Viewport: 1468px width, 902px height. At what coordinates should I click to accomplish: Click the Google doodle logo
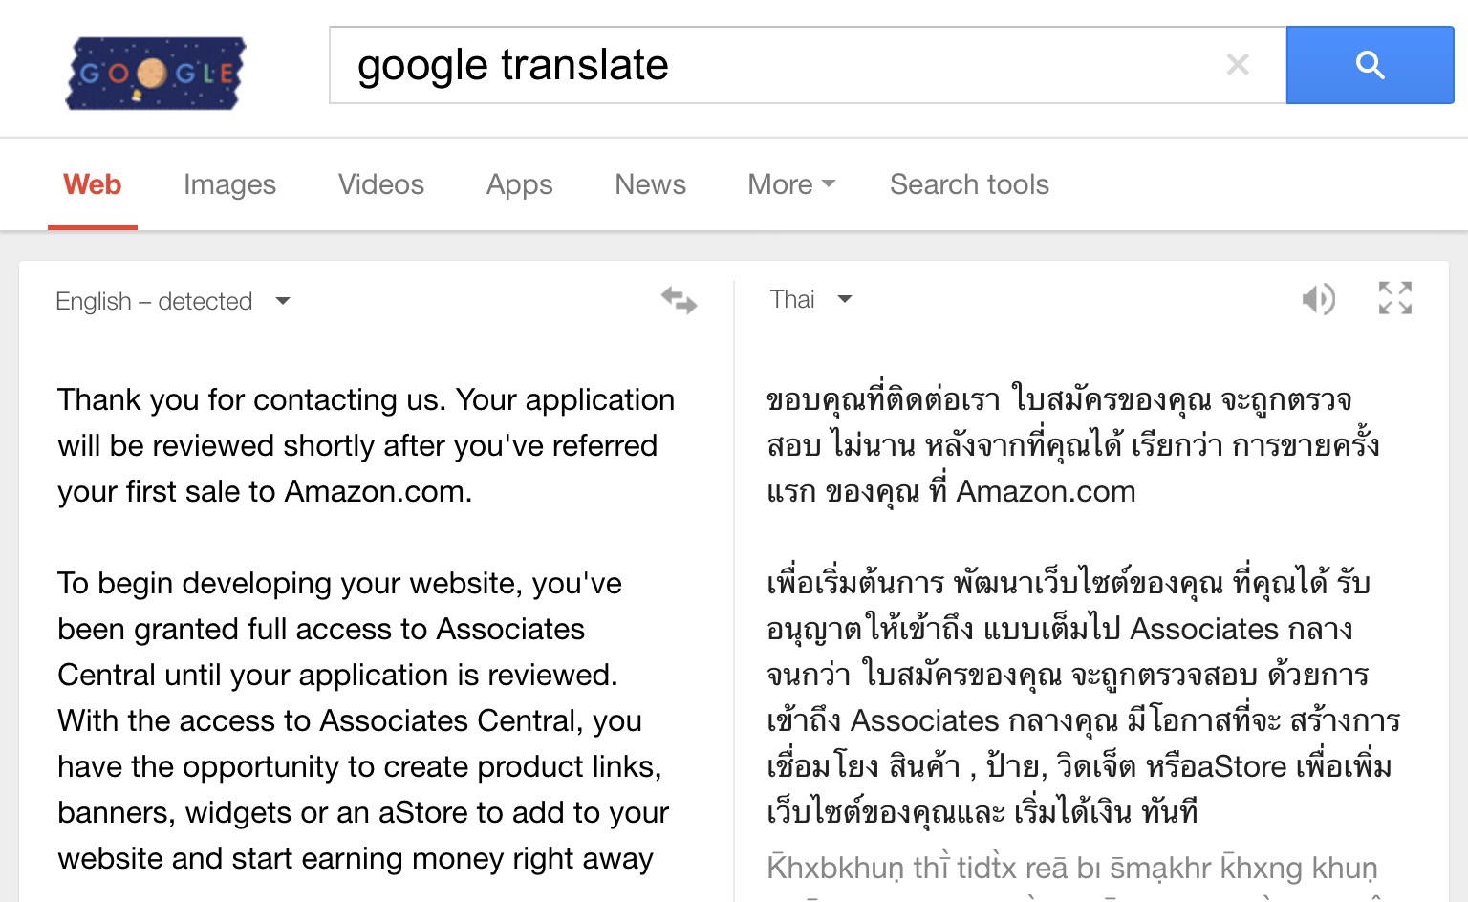click(156, 73)
